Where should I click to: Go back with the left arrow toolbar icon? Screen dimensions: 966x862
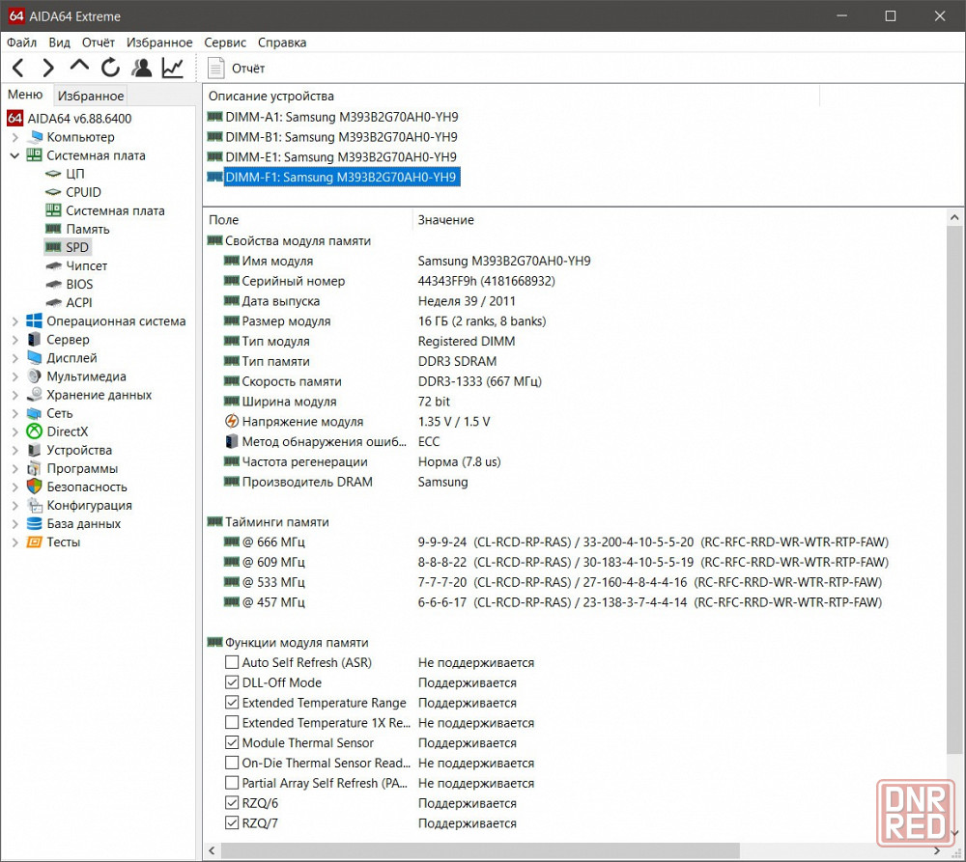(17, 68)
